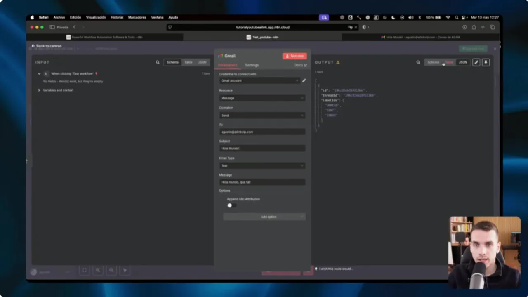Viewport: 528px width, 297px height.
Task: Switch to Hola Mundo Gmail browser tab
Action: (421, 37)
